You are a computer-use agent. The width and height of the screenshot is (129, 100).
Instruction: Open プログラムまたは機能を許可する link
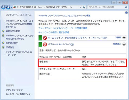click(20, 24)
